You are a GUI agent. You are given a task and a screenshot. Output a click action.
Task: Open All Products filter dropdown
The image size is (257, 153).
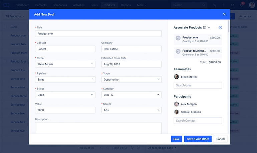[x=15, y=16]
